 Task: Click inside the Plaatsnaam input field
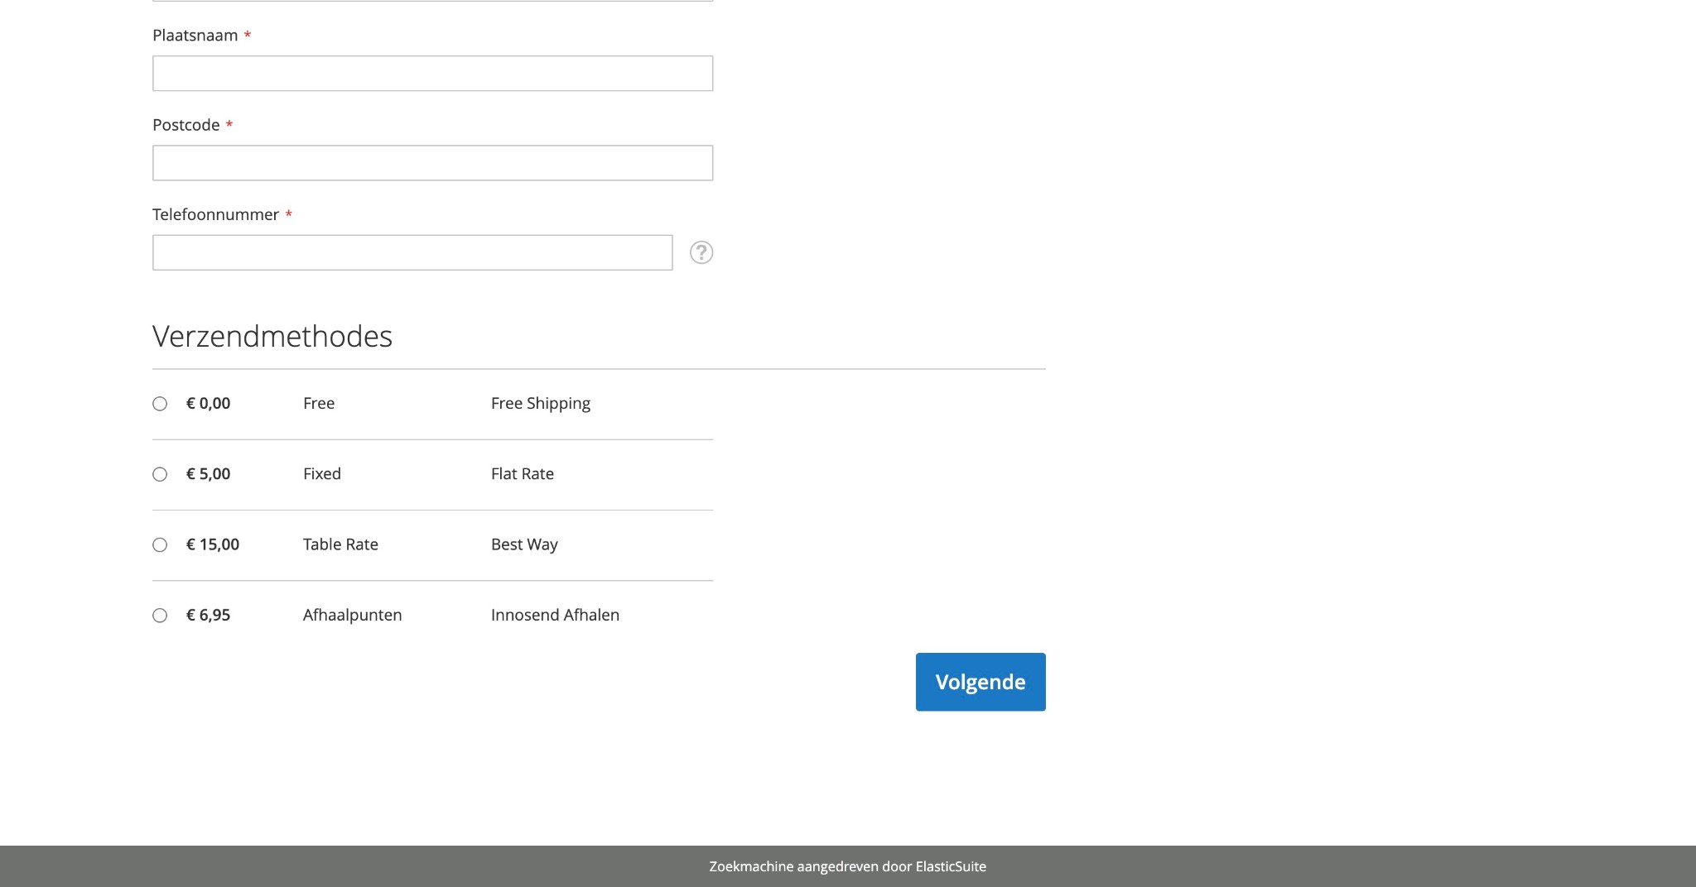[431, 73]
